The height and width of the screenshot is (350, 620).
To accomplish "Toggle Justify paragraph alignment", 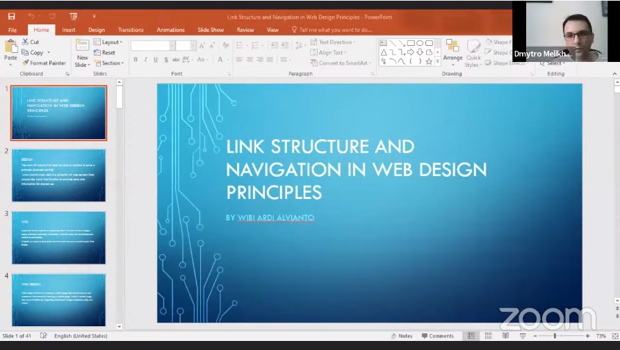I will point(270,59).
